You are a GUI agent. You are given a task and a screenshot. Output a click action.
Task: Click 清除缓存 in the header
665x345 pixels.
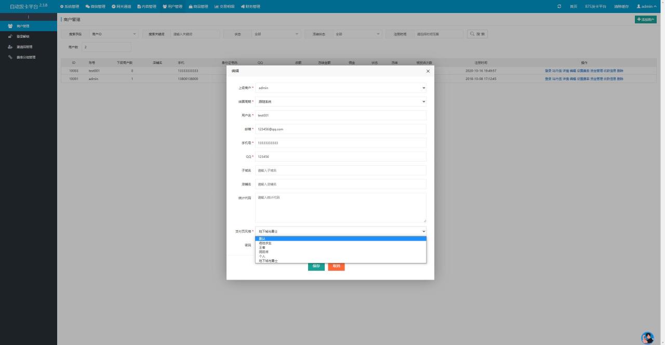click(x=621, y=6)
